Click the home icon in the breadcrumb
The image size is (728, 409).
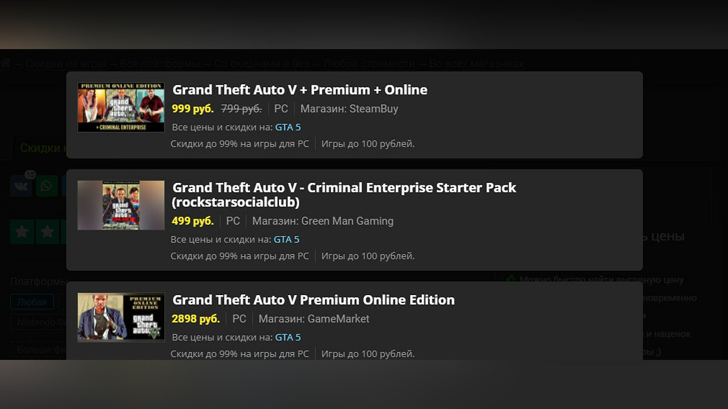click(6, 64)
